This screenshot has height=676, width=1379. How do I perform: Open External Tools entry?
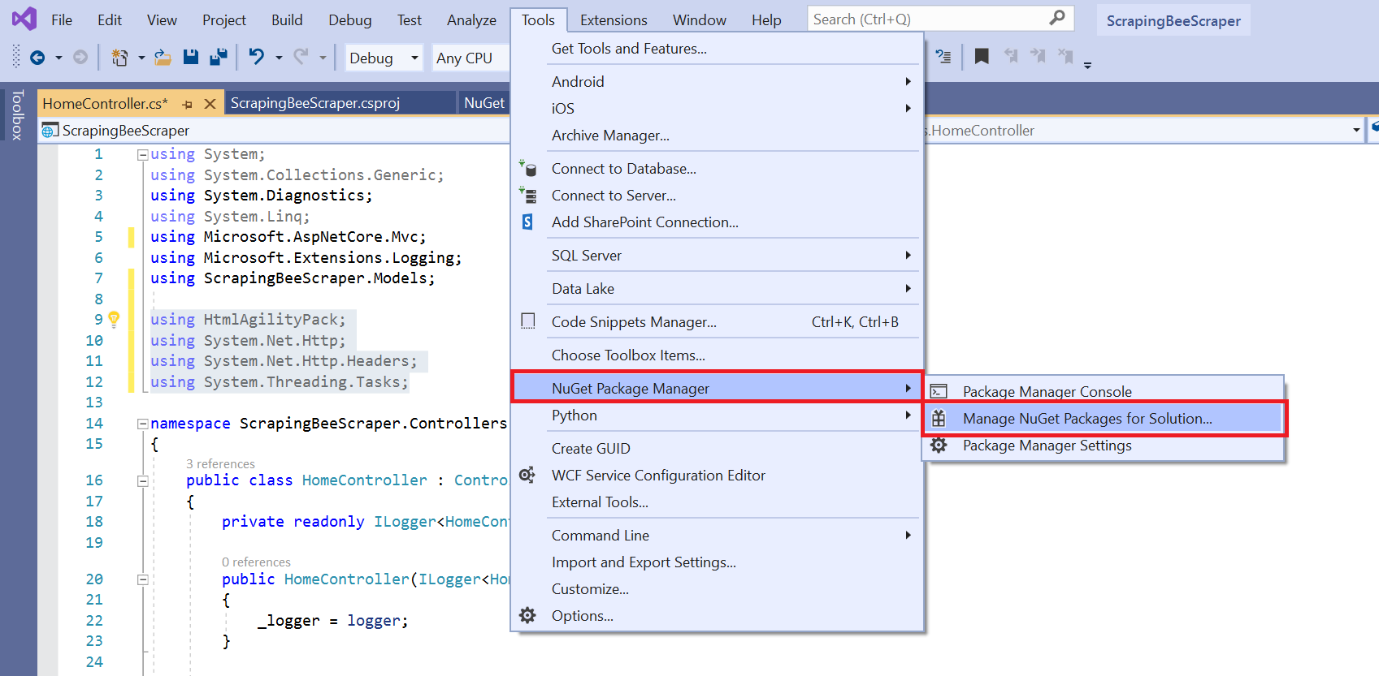click(718, 502)
